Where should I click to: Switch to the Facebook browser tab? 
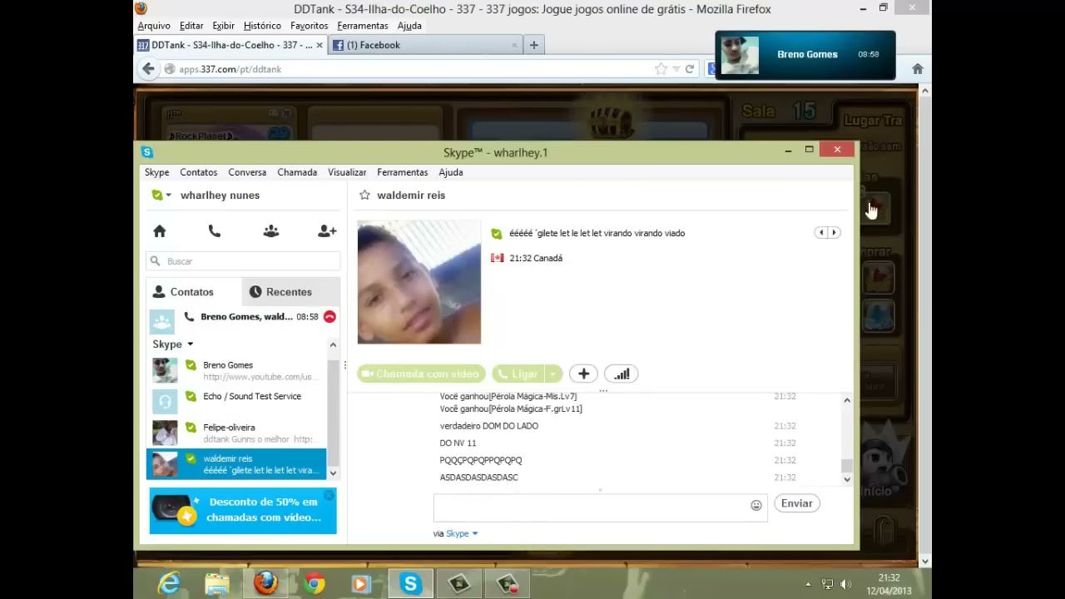[x=425, y=45]
